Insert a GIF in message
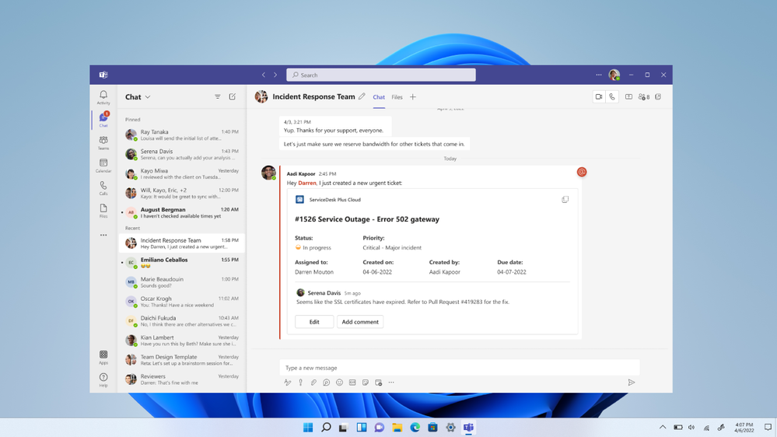The image size is (777, 437). [x=352, y=382]
